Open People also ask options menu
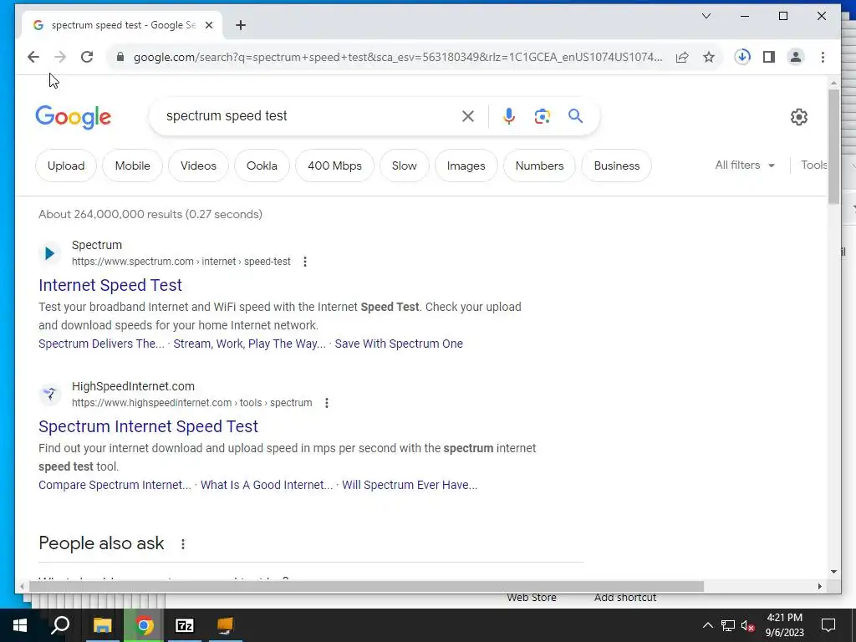856x642 pixels. pyautogui.click(x=183, y=543)
